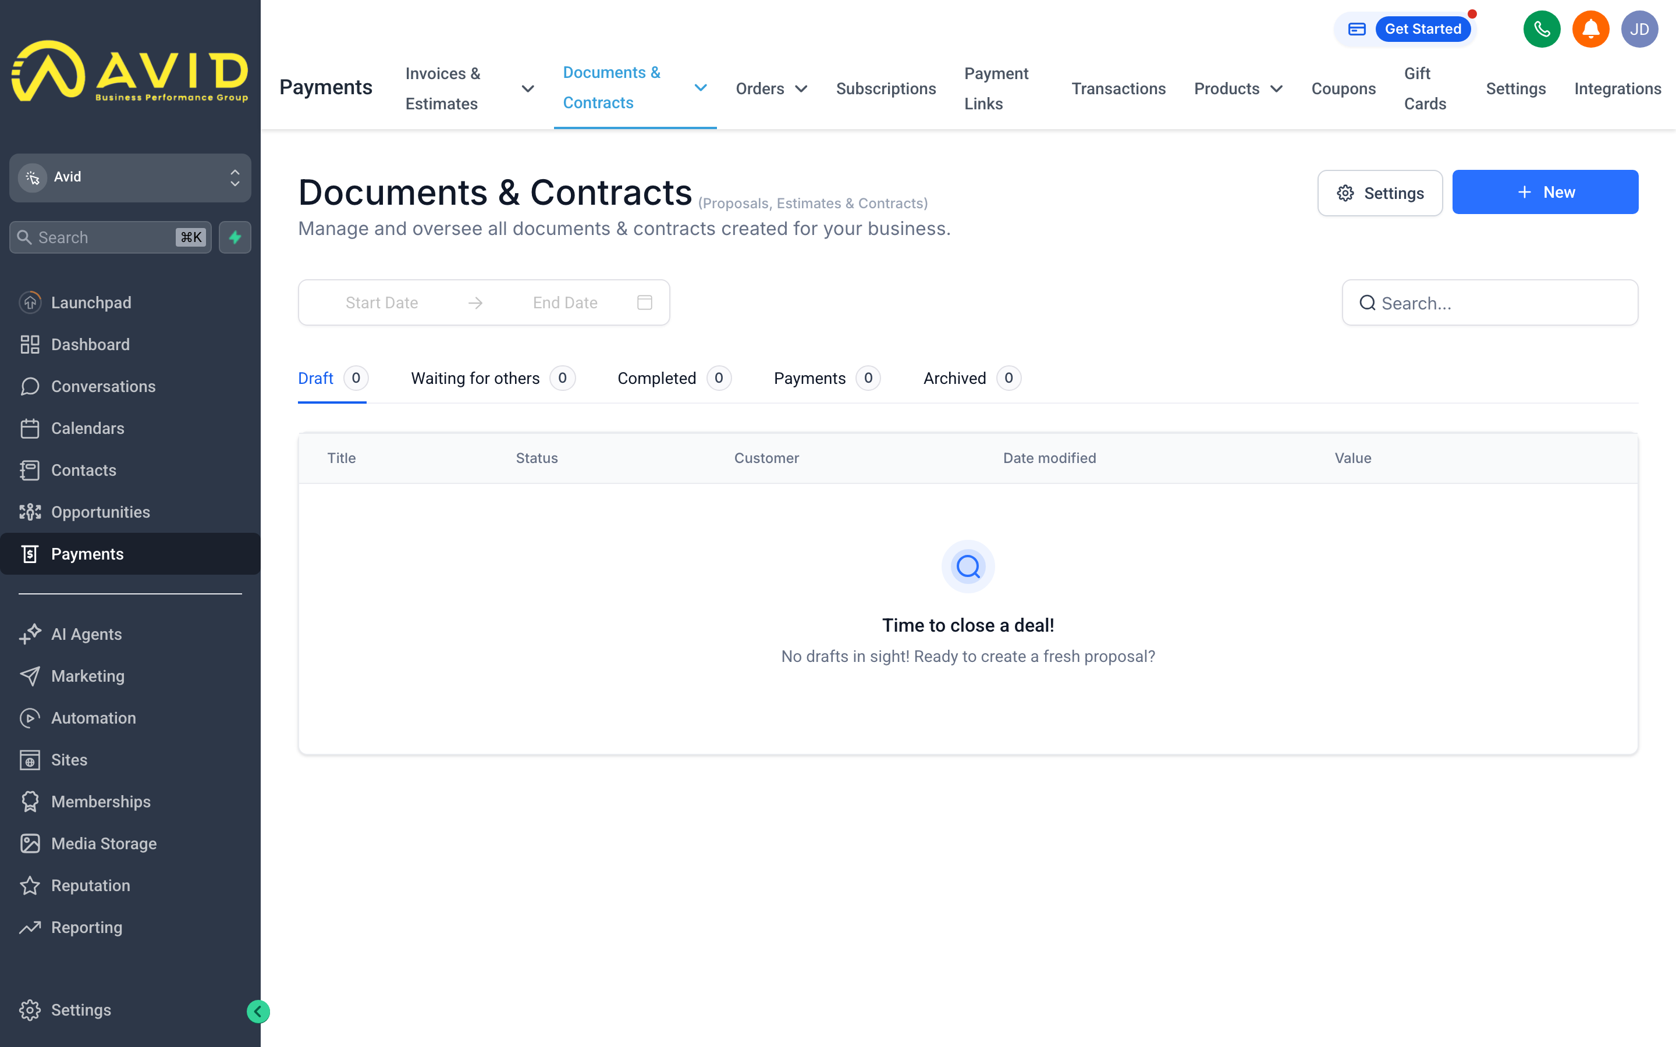Click the Start Date field
The height and width of the screenshot is (1047, 1676).
point(382,302)
